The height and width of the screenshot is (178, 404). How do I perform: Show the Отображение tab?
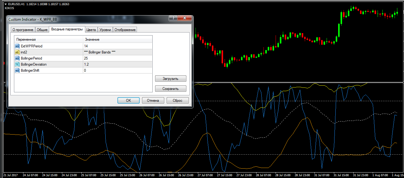(125, 30)
